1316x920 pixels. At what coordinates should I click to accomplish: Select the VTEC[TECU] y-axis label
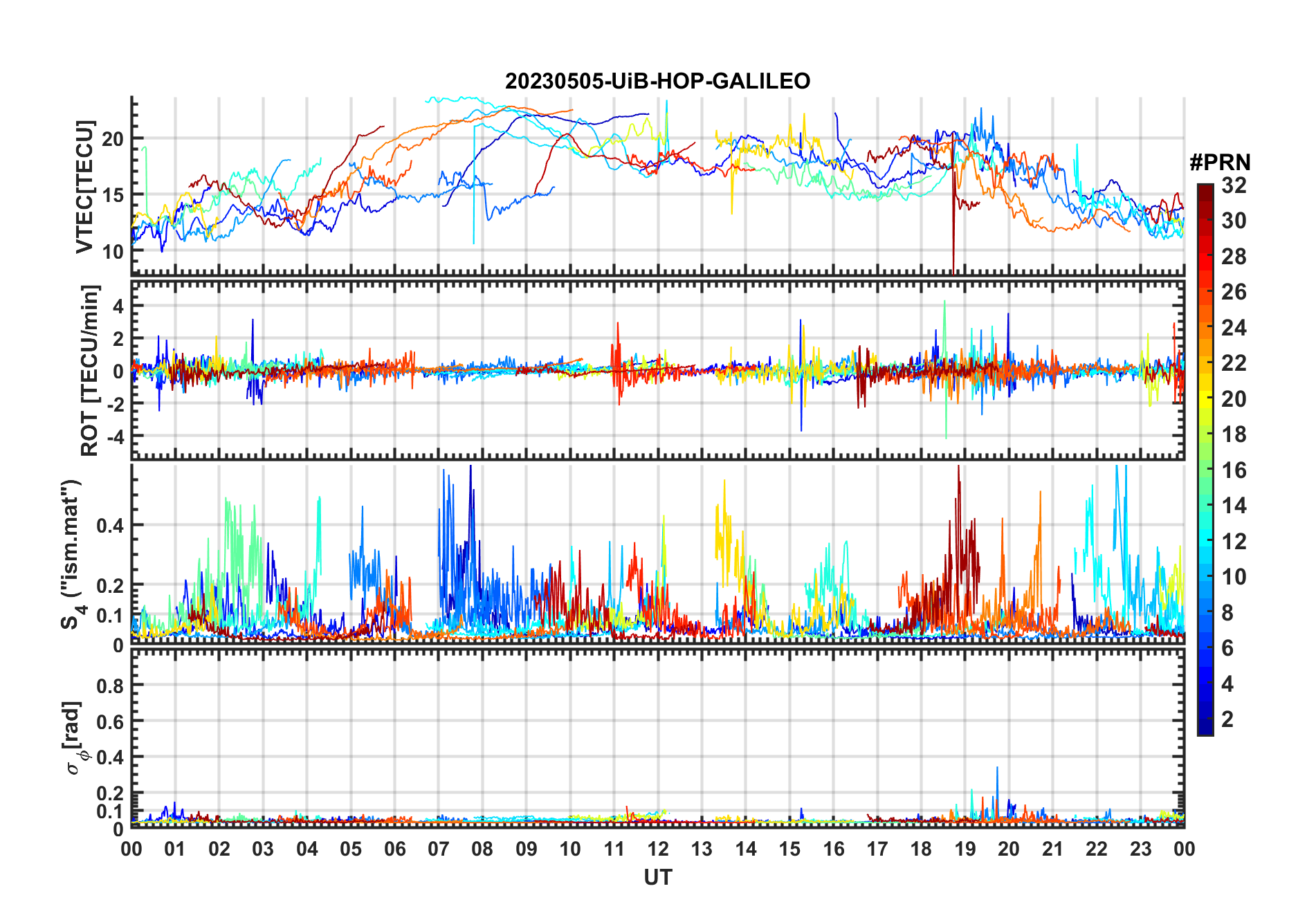pyautogui.click(x=84, y=187)
